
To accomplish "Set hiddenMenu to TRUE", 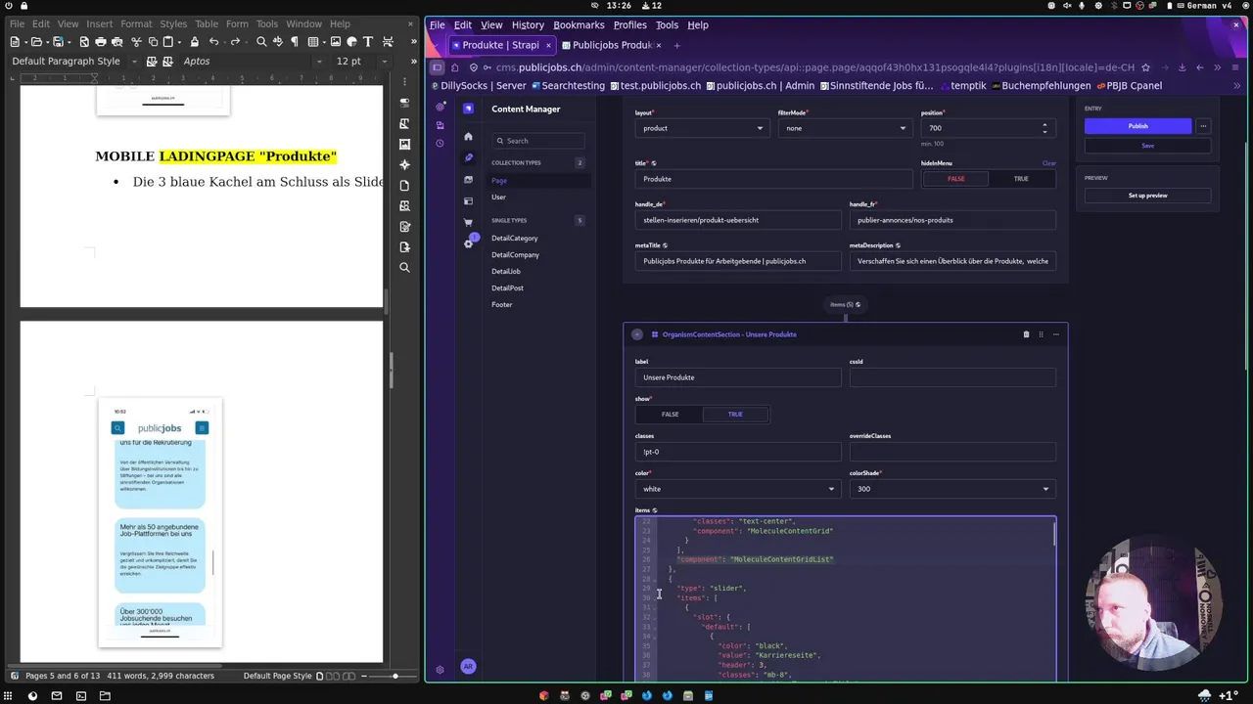I will (x=1021, y=179).
